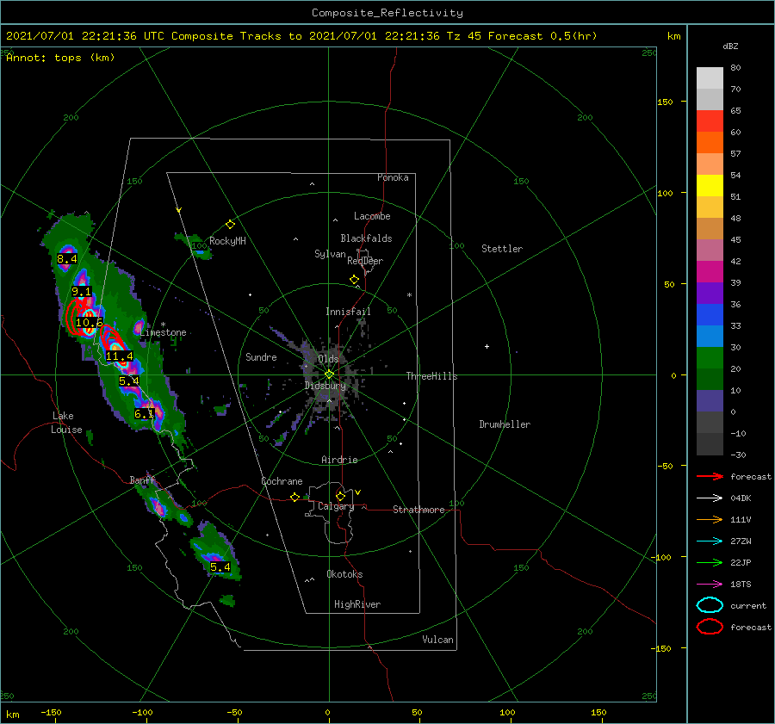Click the storm top label 9.1
The width and height of the screenshot is (775, 724).
click(x=82, y=292)
